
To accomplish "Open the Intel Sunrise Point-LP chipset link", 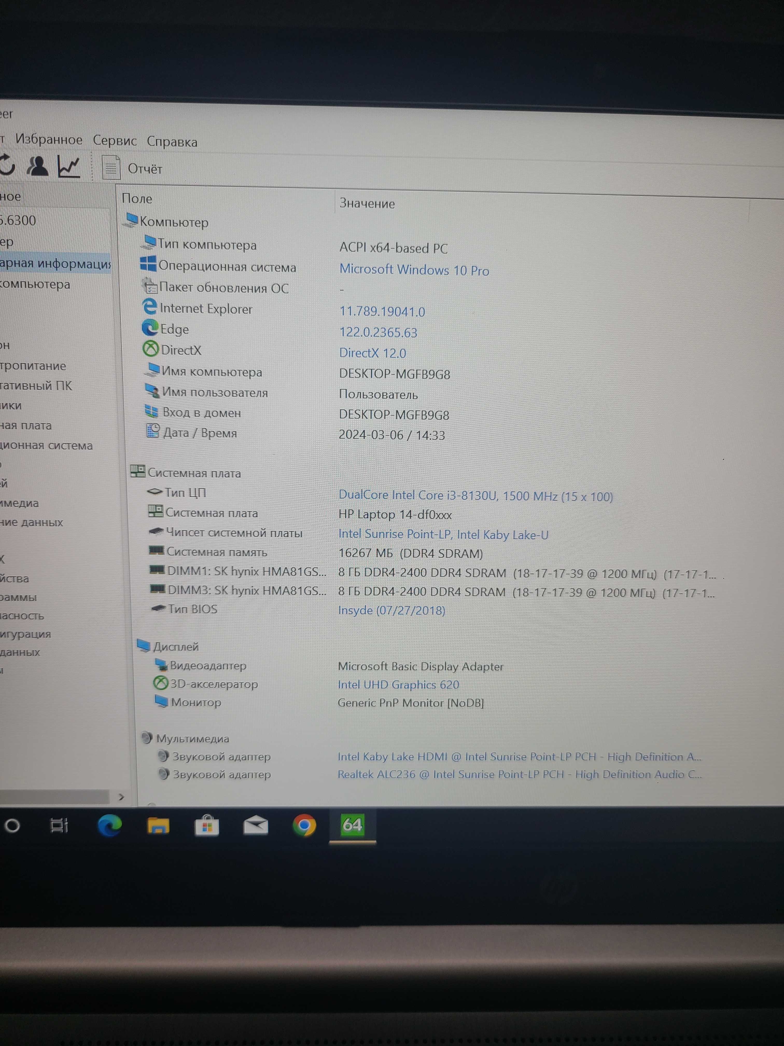I will coord(443,534).
